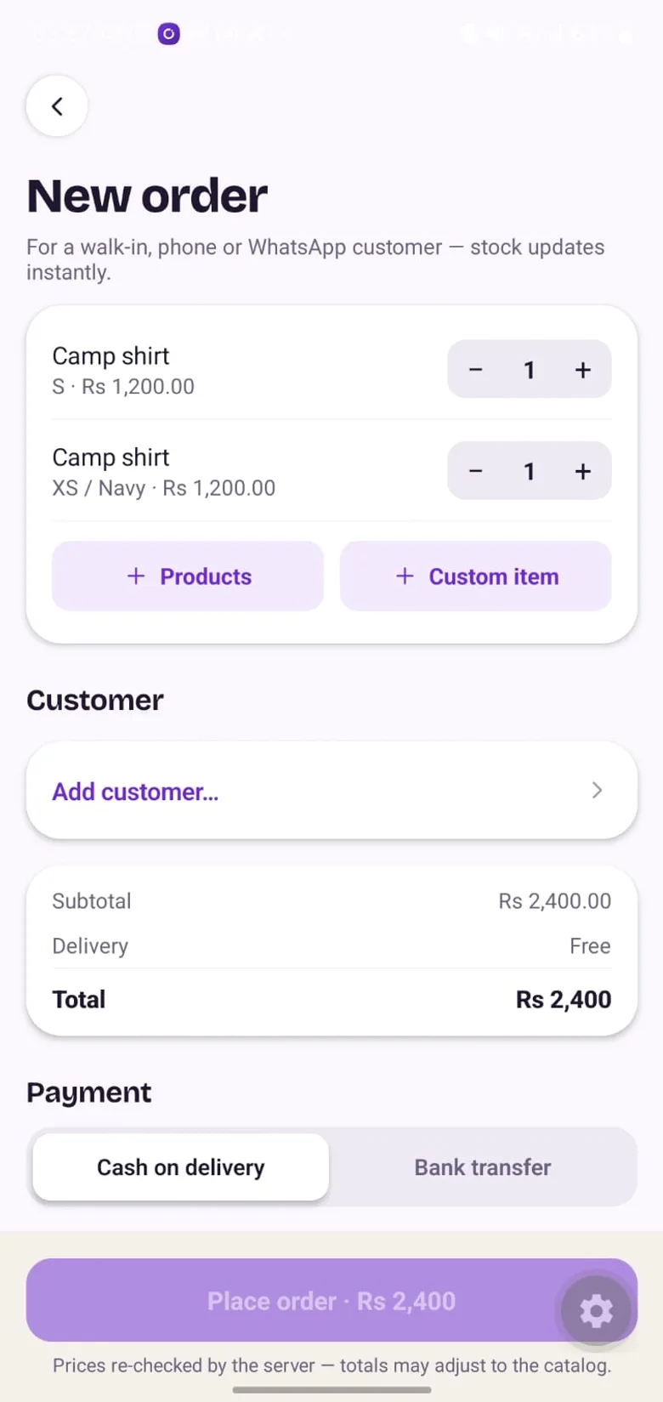Place order for Rs 2,400
663x1402 pixels.
coord(331,1300)
